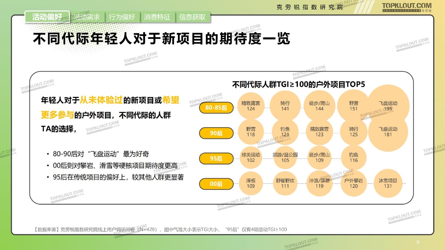Click the chart title 不同代际人群TGI≥100的户外项目TOP5
This screenshot has width=445, height=250.
[299, 84]
